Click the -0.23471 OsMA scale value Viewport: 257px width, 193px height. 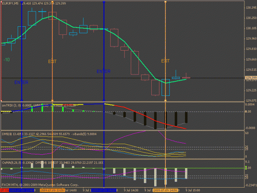[x=251, y=185]
